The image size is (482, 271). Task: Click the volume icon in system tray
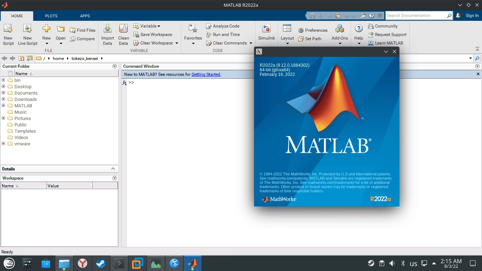pyautogui.click(x=392, y=263)
